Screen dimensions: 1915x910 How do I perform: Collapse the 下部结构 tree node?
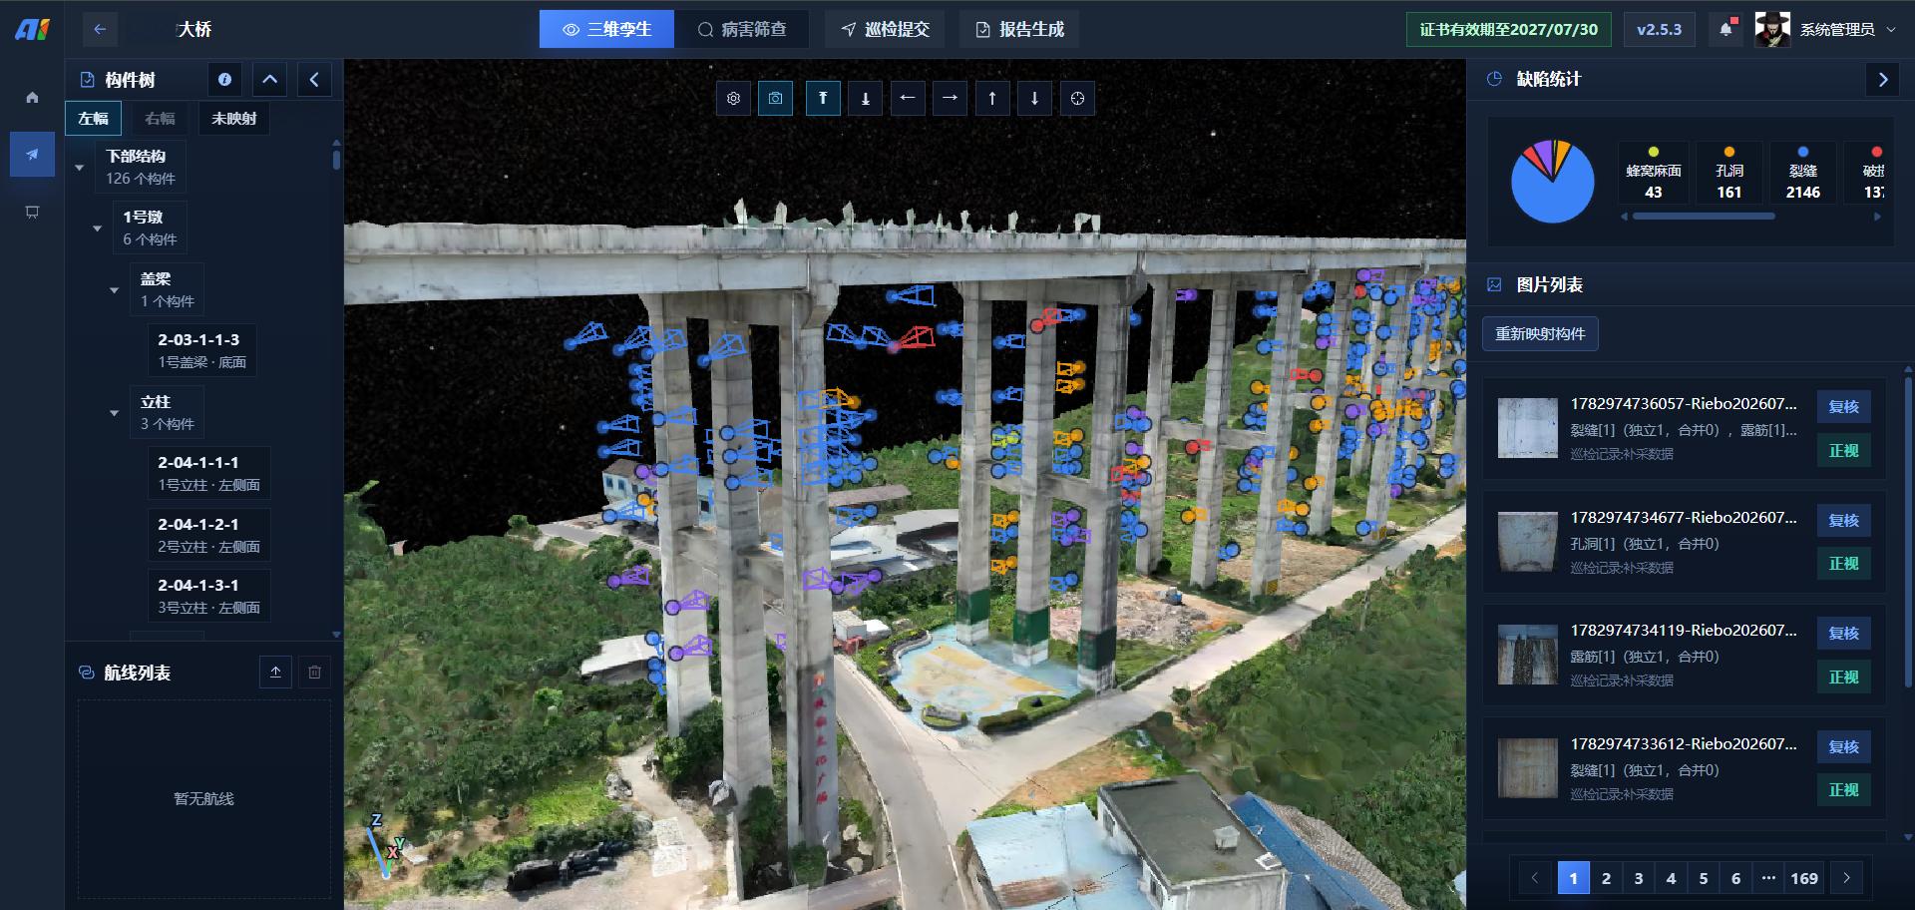tap(80, 168)
